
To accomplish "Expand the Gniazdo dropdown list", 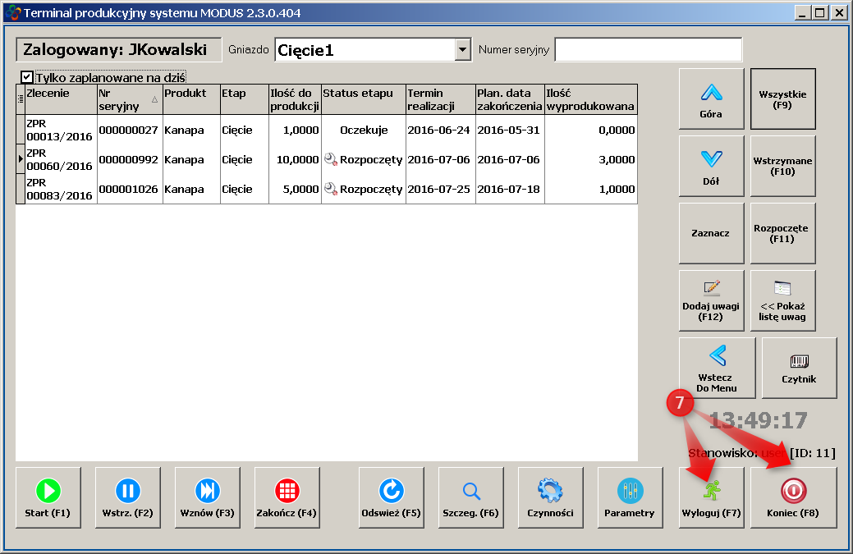I will pos(462,50).
